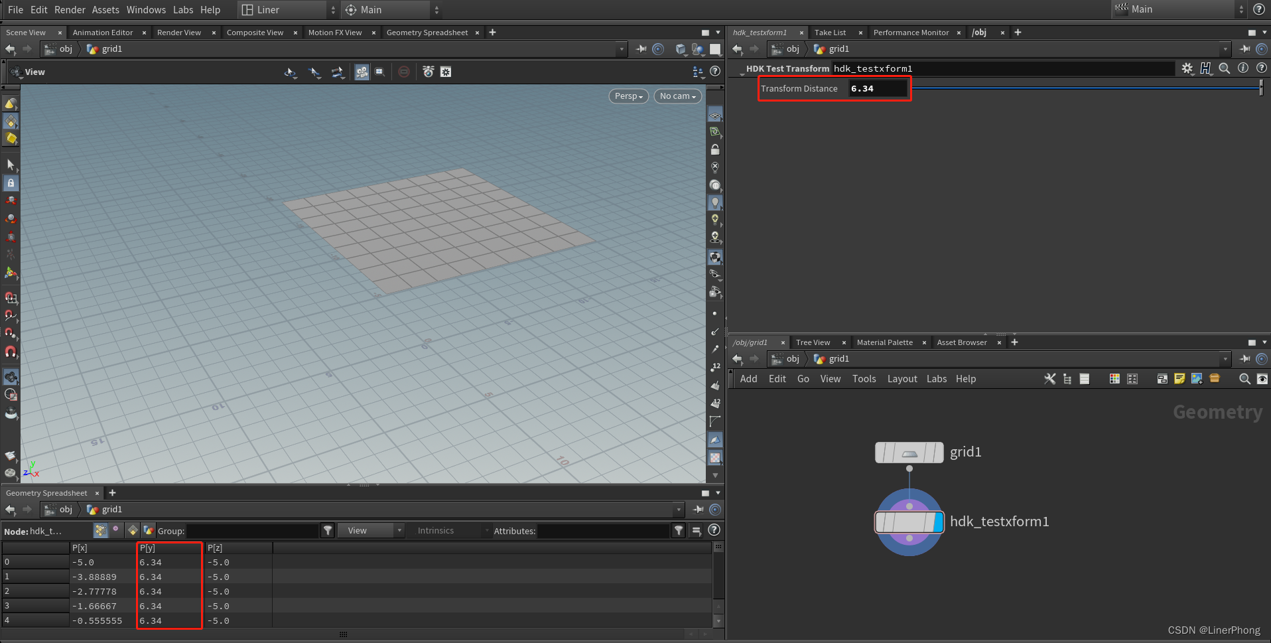Click the wrench tools icon in network editor toolbar
1271x643 pixels.
click(1049, 379)
